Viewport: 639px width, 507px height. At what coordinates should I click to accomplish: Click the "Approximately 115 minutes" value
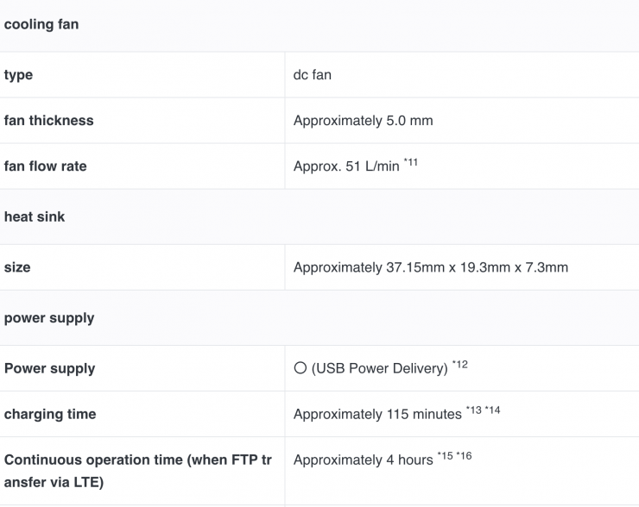376,415
